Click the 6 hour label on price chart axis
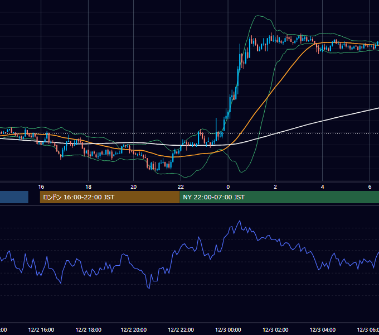379x335 pixels. click(370, 187)
